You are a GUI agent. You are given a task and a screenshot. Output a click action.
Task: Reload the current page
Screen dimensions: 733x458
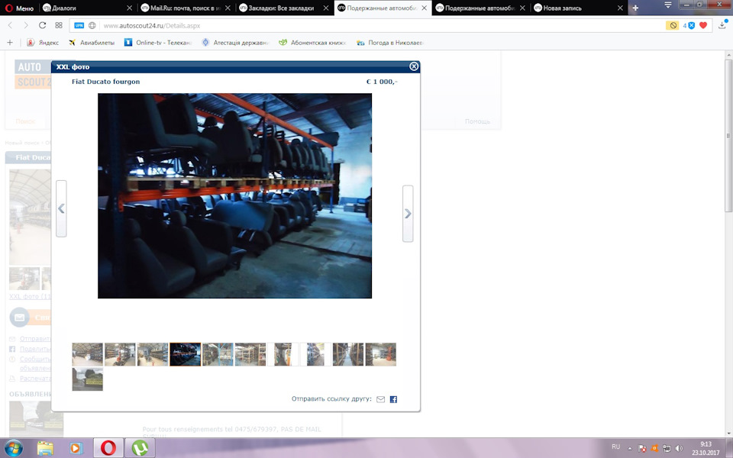[x=42, y=25]
